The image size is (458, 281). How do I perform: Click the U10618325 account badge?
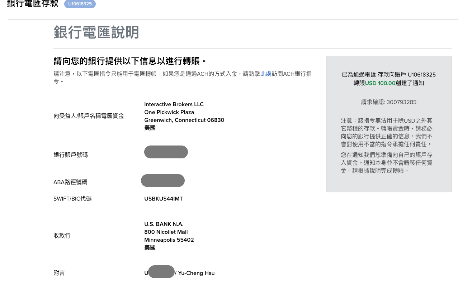(x=80, y=4)
